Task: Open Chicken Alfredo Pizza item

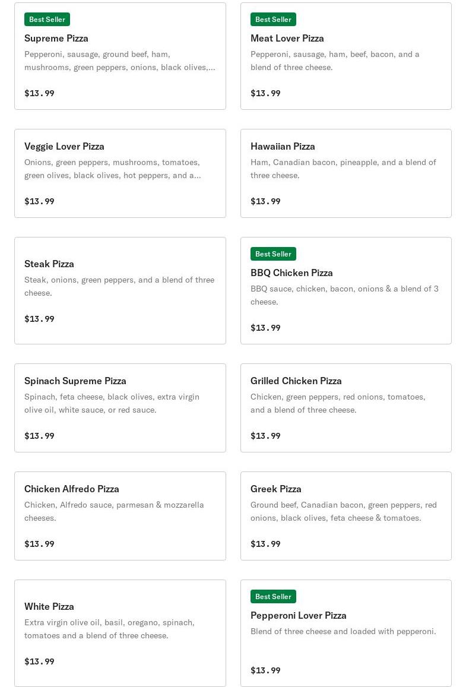Action: (x=72, y=489)
